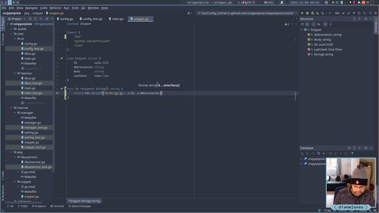Open the File menu

(x=4, y=8)
